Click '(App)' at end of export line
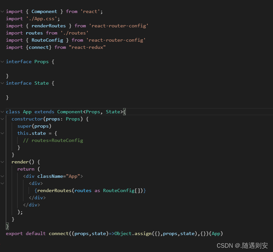 [216, 233]
